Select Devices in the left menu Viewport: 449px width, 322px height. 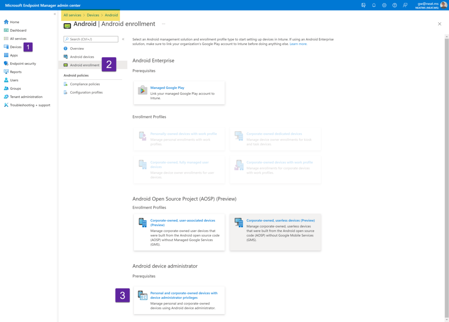pos(16,47)
